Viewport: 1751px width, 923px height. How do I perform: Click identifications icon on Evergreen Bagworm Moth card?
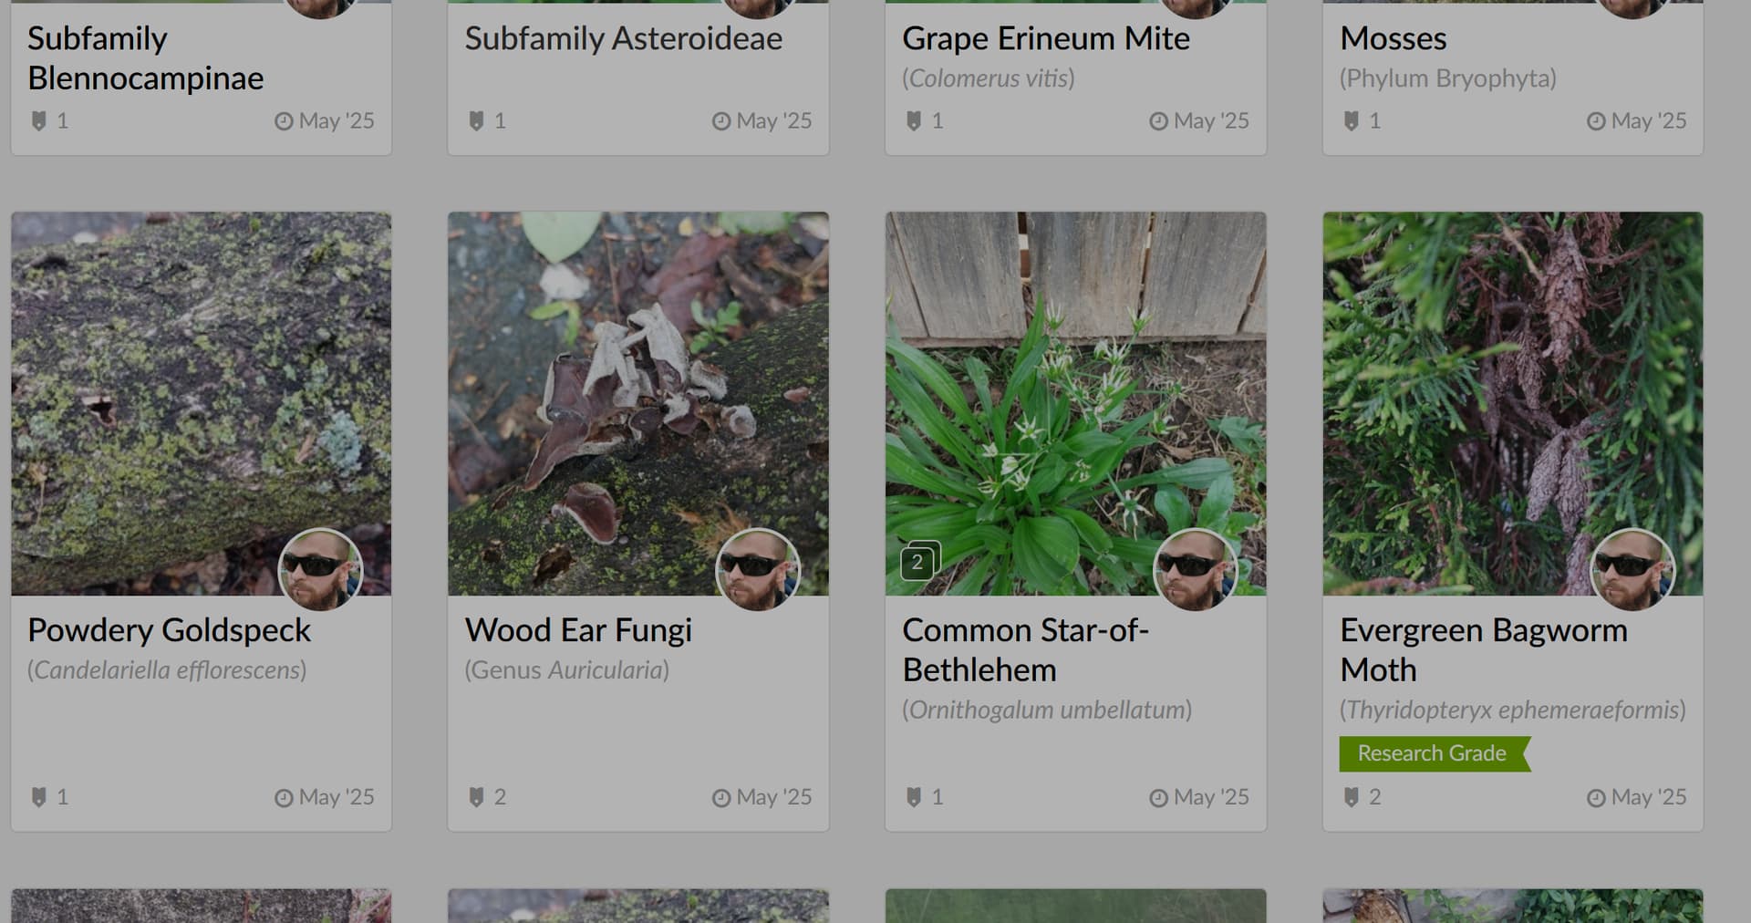pos(1352,797)
